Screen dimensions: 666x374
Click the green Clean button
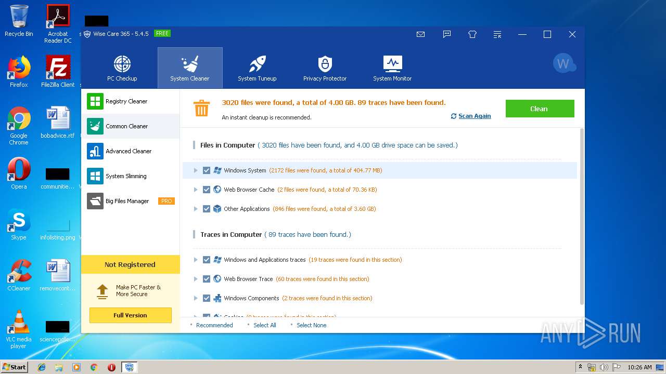[540, 109]
